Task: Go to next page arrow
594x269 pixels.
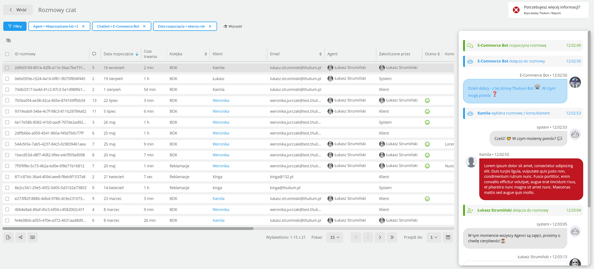Action: (380, 237)
